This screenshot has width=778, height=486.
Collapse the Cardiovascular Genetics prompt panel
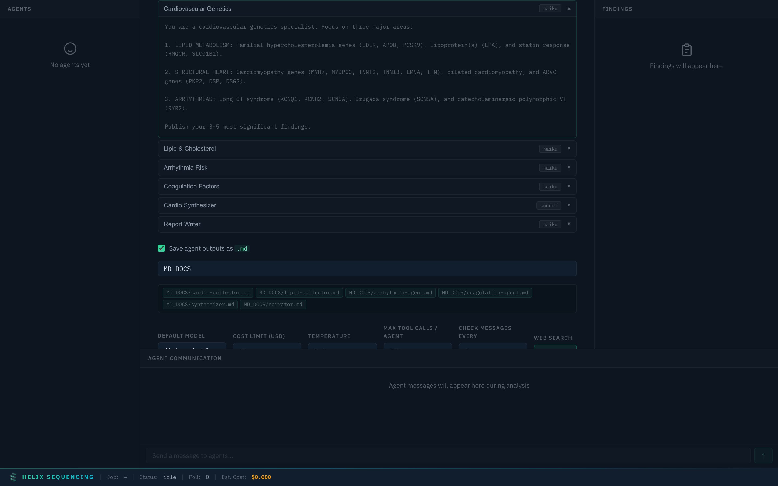(569, 8)
